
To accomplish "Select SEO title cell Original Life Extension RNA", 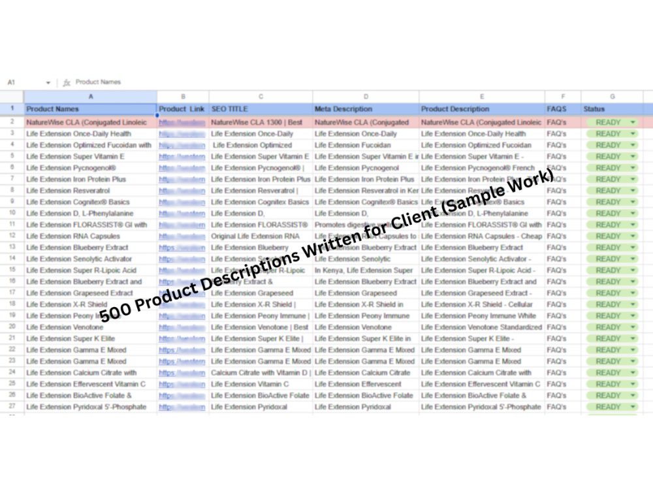I will (x=261, y=237).
